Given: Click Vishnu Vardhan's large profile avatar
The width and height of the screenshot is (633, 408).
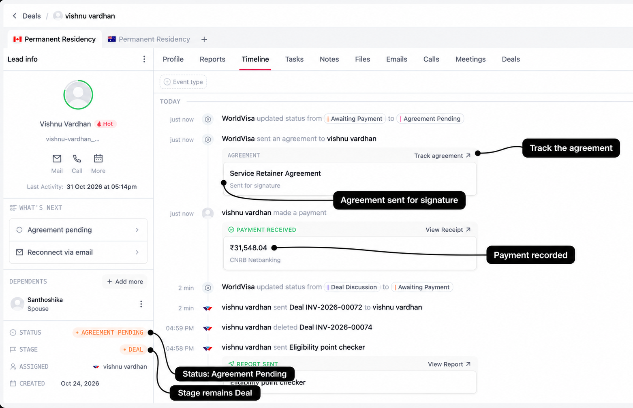Looking at the screenshot, I should point(78,95).
